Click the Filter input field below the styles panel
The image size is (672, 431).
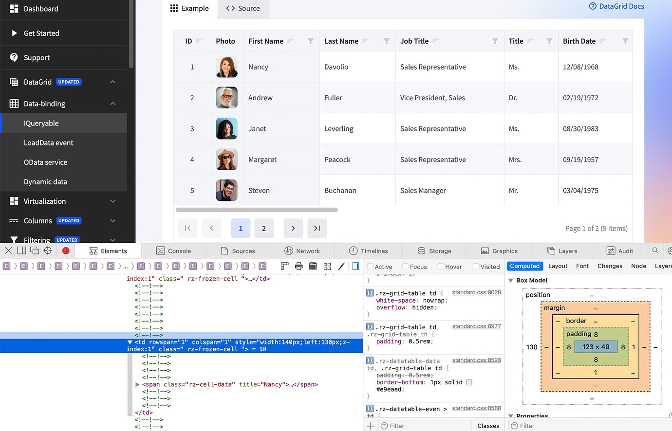click(424, 425)
